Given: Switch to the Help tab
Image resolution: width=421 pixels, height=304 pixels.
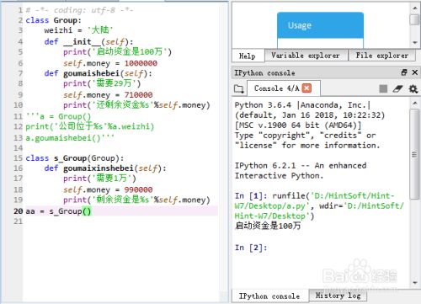Looking at the screenshot, I should pyautogui.click(x=248, y=56).
